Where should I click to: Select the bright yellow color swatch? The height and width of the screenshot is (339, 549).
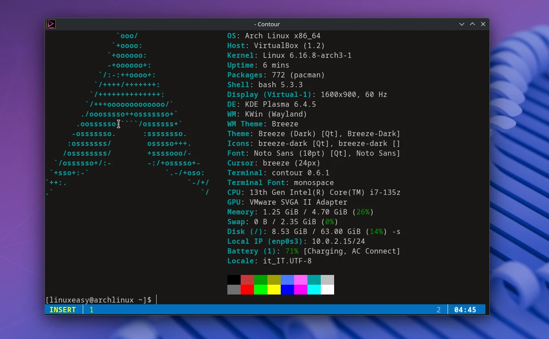pos(274,289)
